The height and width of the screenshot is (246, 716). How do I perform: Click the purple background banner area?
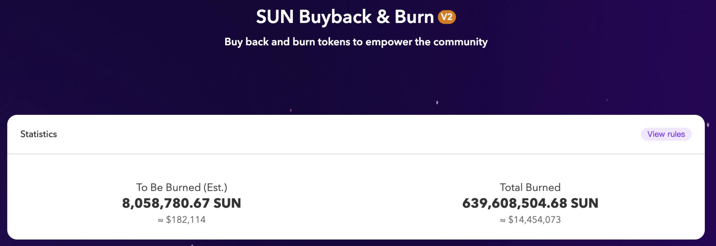click(x=105, y=70)
